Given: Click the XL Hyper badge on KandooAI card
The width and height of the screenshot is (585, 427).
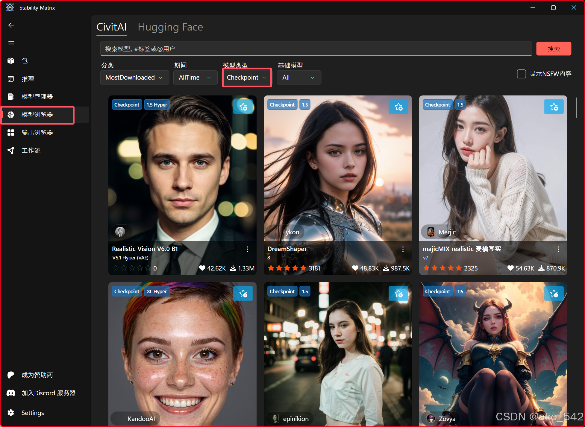Looking at the screenshot, I should [157, 291].
